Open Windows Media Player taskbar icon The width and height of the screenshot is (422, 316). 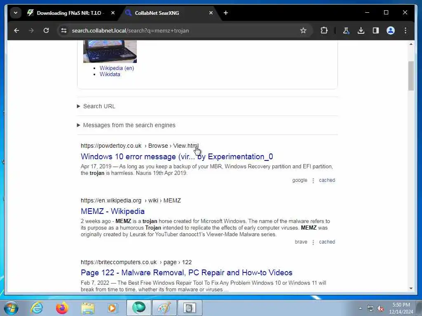point(113,308)
